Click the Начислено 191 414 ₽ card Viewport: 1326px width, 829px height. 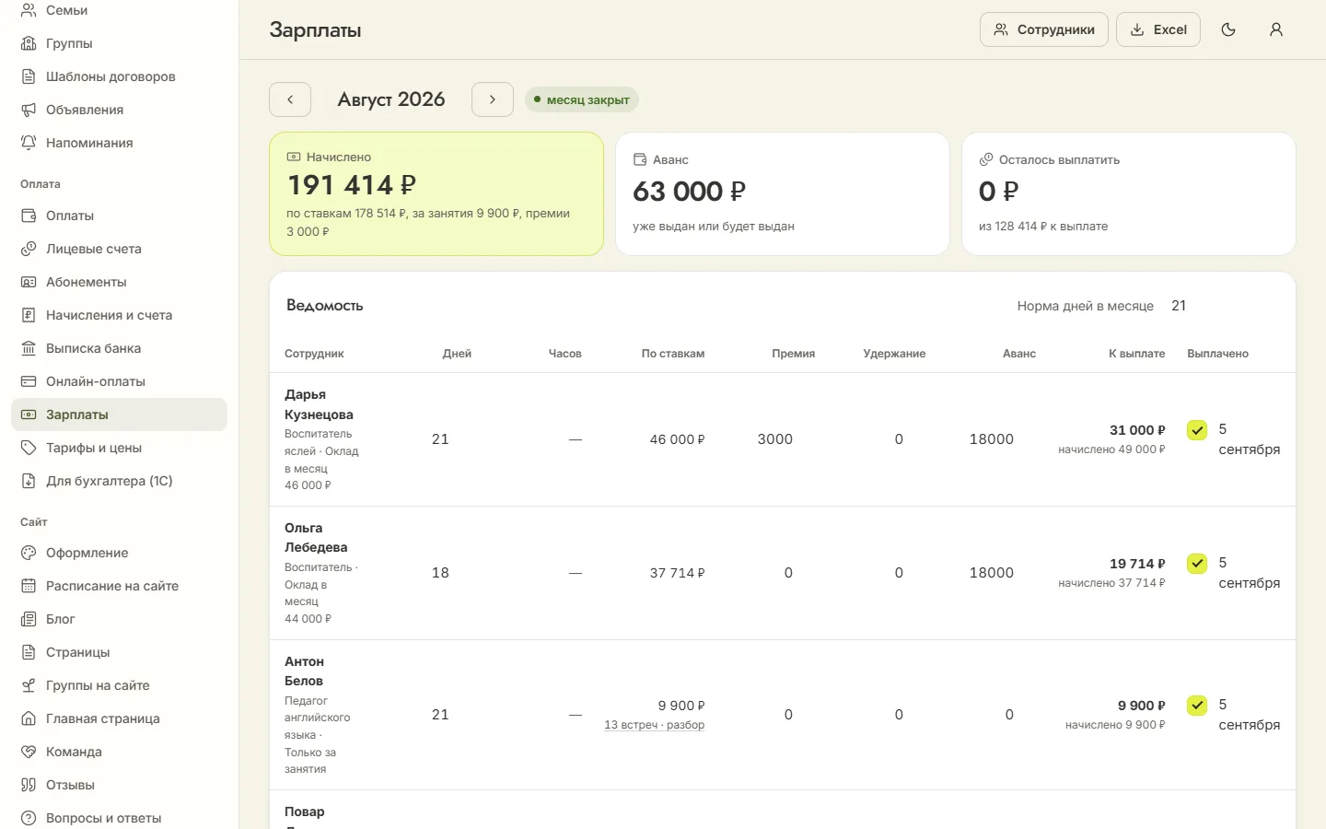[x=436, y=193]
